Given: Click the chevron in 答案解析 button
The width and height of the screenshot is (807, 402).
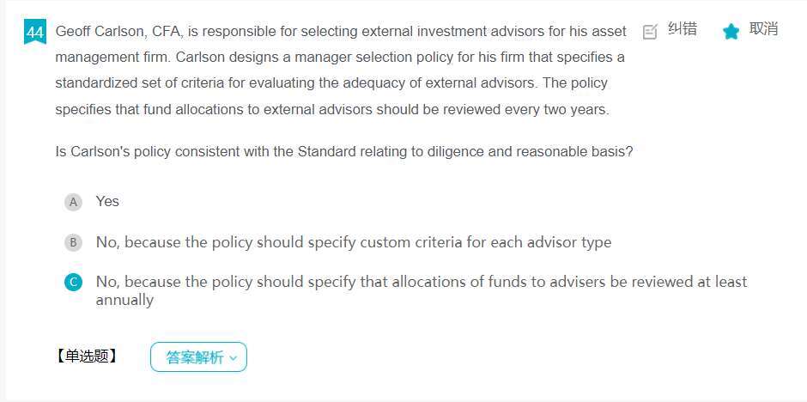Looking at the screenshot, I should 233,357.
